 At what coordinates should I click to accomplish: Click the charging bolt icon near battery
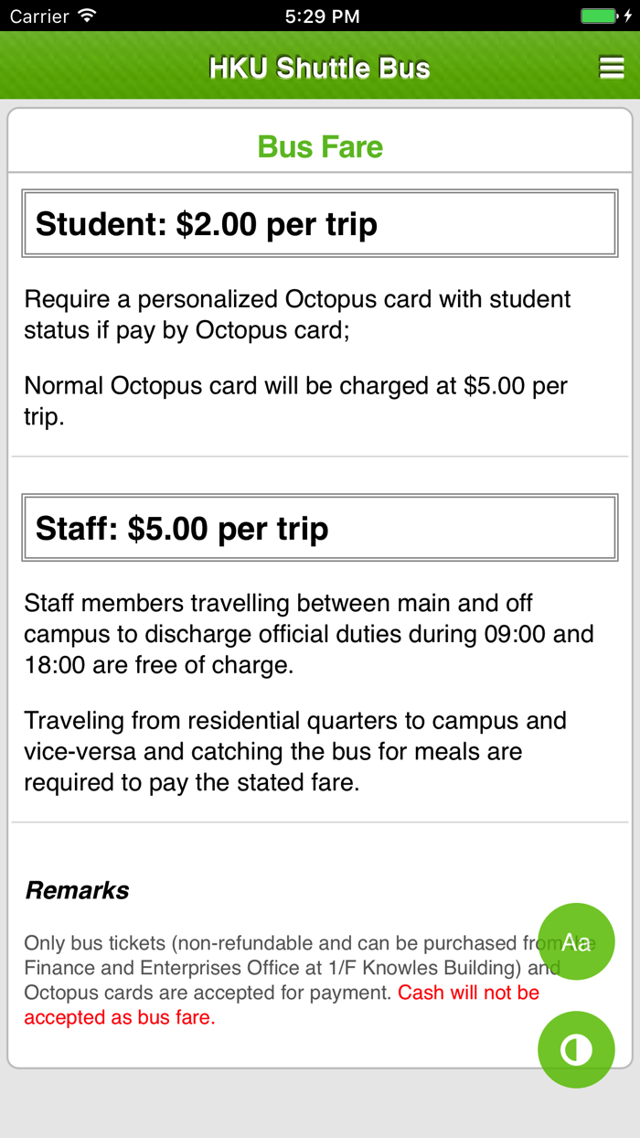(x=629, y=15)
